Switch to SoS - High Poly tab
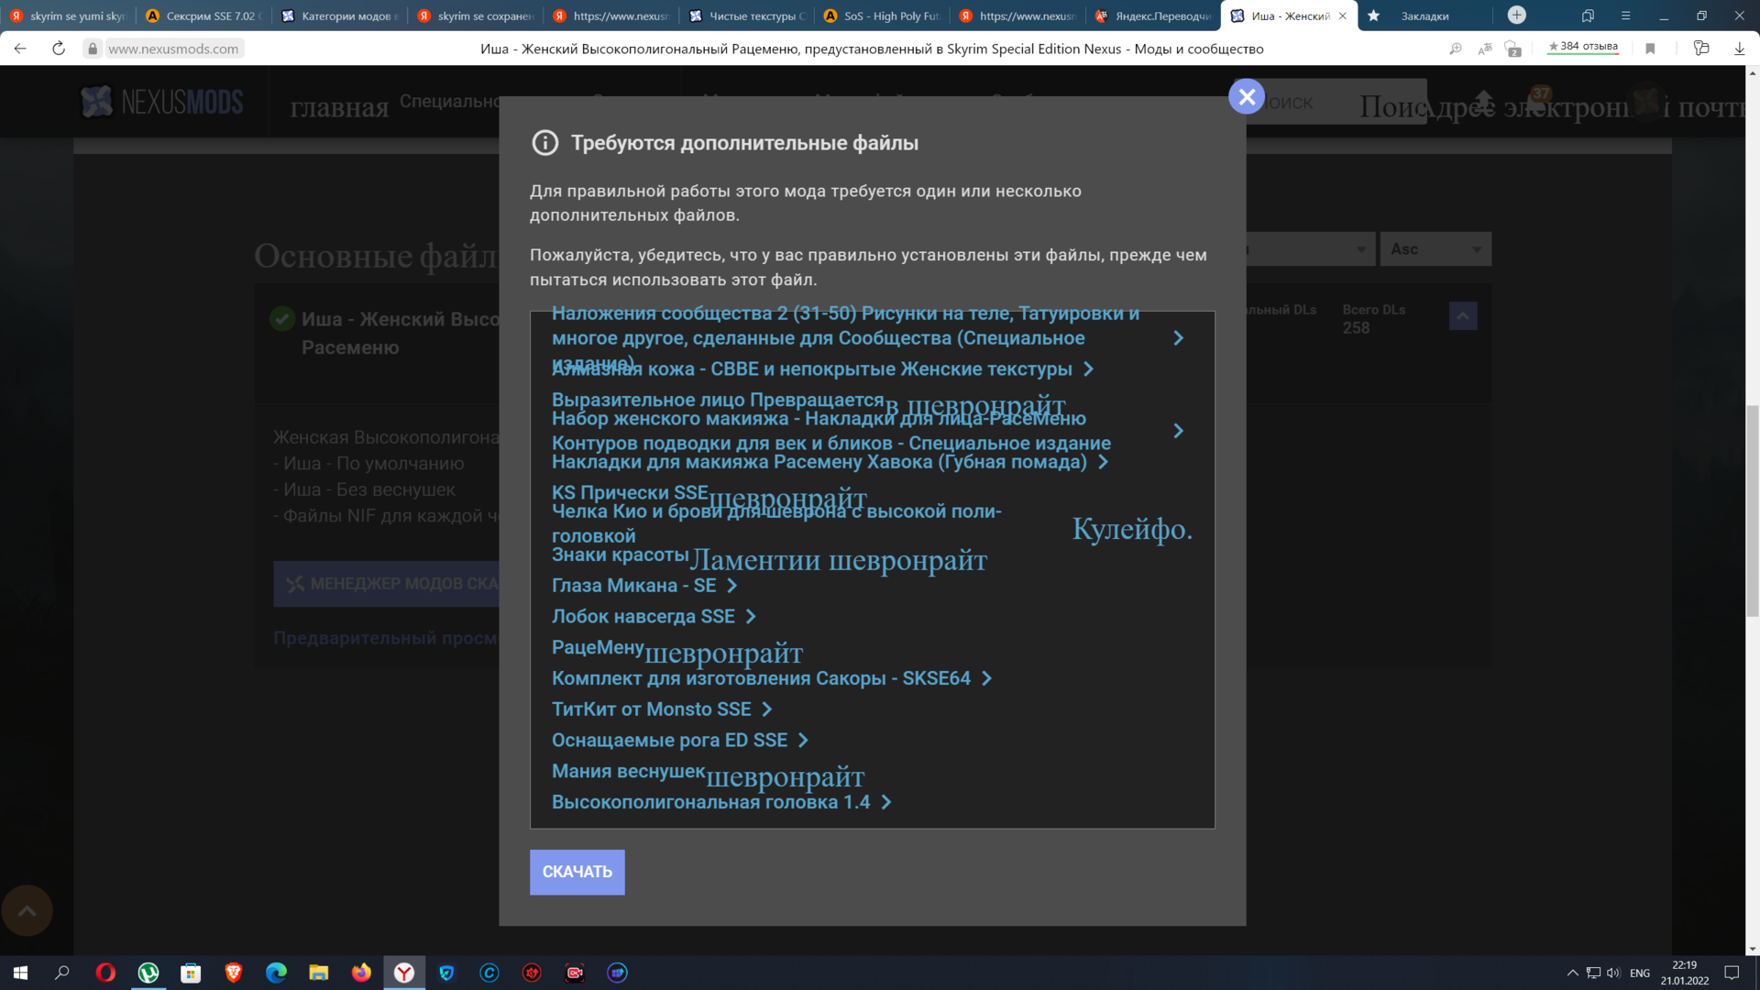The width and height of the screenshot is (1760, 990). 881,16
